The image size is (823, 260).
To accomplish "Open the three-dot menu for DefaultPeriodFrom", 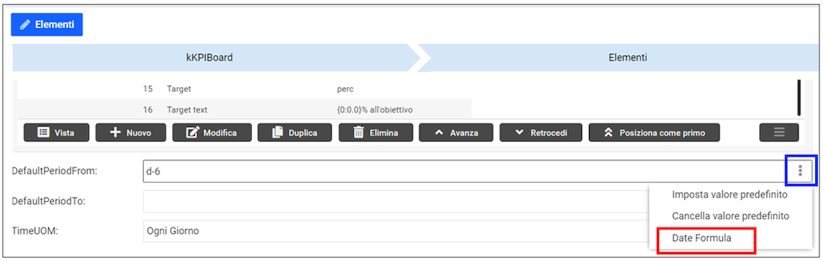I will pos(801,170).
